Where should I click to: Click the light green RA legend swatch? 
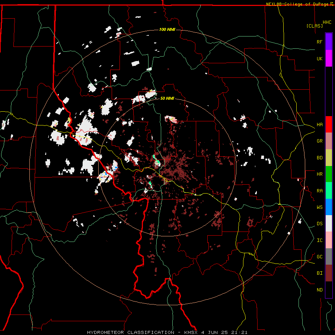coord(329,191)
